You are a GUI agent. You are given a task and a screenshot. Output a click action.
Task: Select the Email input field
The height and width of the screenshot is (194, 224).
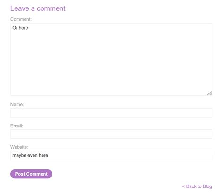click(111, 134)
